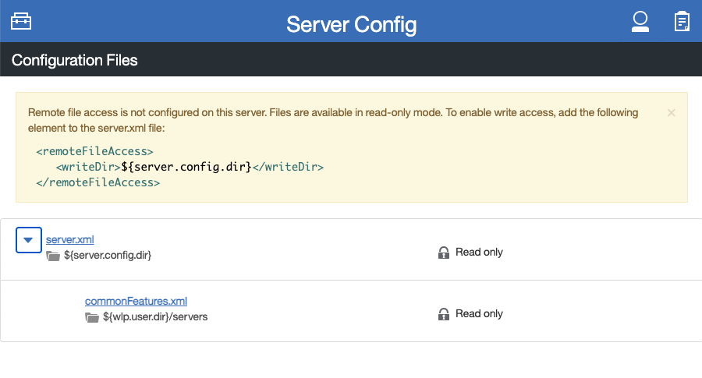702x378 pixels.
Task: Click the folder icon beside ${server.config.dir}
Action: 53,256
